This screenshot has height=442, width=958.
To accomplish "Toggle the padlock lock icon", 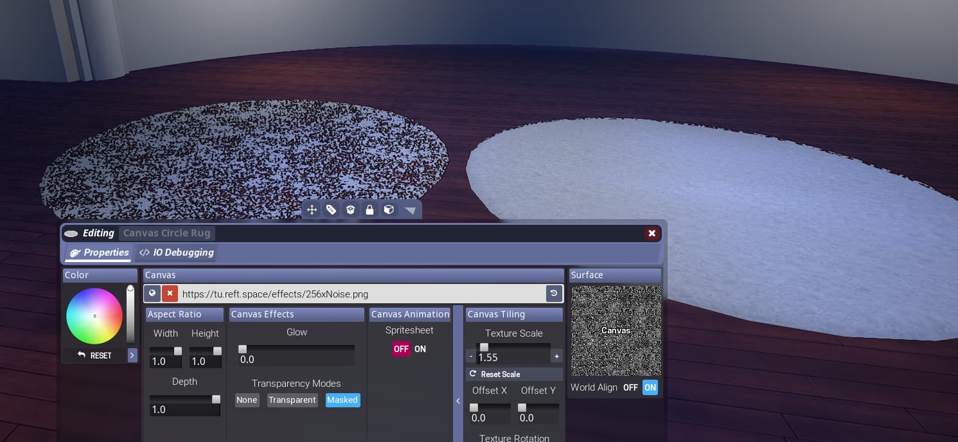I will [x=369, y=209].
